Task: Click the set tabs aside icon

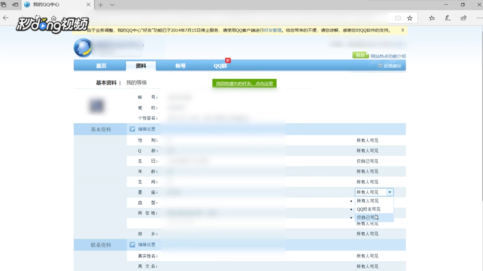Action: tap(15, 5)
